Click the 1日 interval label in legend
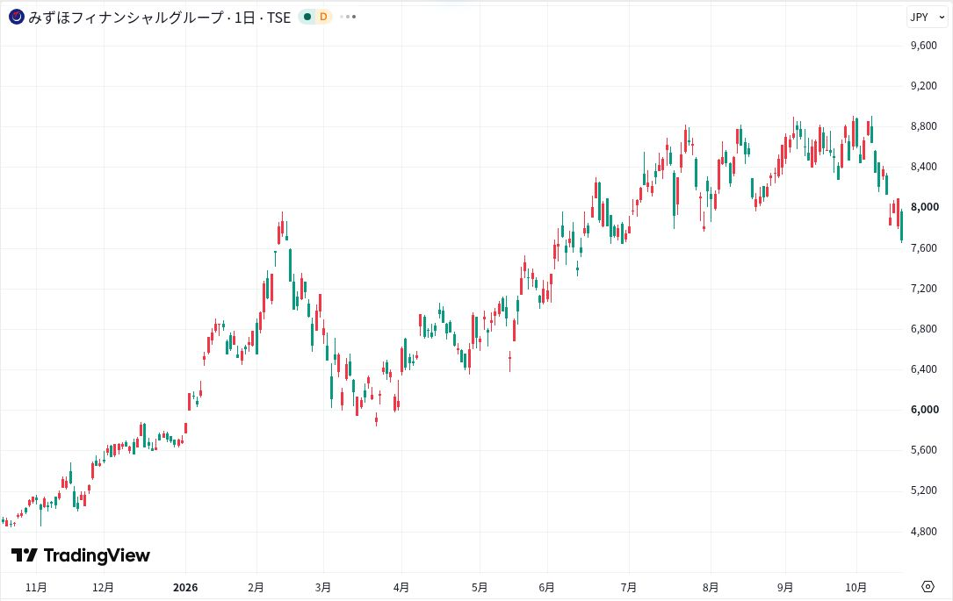The width and height of the screenshot is (953, 601). coord(244,18)
